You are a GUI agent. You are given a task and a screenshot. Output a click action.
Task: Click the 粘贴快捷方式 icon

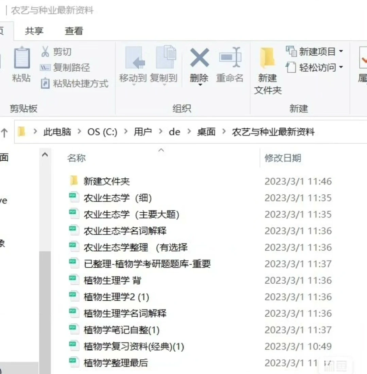click(x=45, y=84)
